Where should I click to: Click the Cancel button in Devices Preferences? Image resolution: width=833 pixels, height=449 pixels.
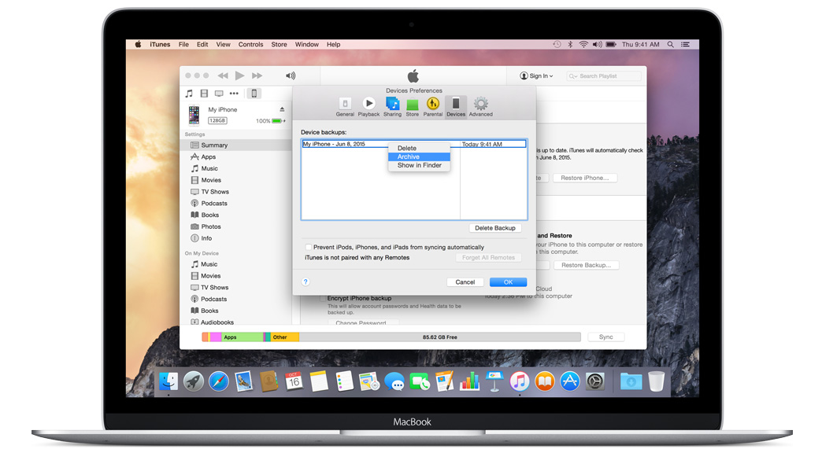pyautogui.click(x=465, y=282)
